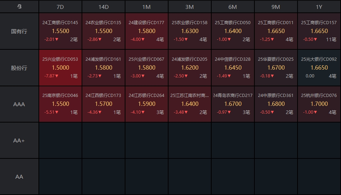Open the 24建设银行CD177 cell
This screenshot has height=195, width=341.
coord(146,31)
